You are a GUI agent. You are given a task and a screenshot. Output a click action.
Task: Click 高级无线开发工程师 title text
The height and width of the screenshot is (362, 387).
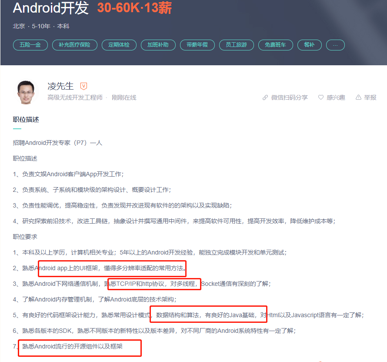pyautogui.click(x=75, y=97)
